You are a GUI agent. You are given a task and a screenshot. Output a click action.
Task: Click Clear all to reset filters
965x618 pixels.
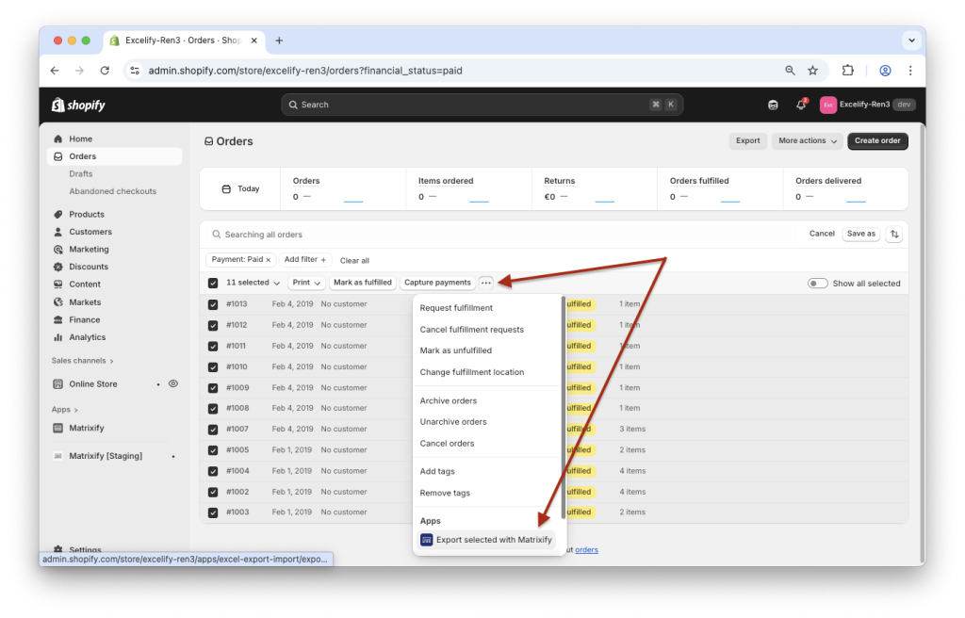click(353, 260)
